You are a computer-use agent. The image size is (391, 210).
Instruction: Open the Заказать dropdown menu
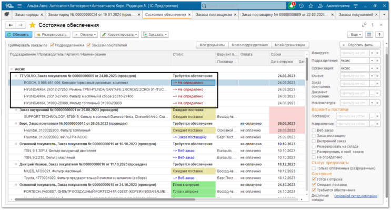click(155, 34)
